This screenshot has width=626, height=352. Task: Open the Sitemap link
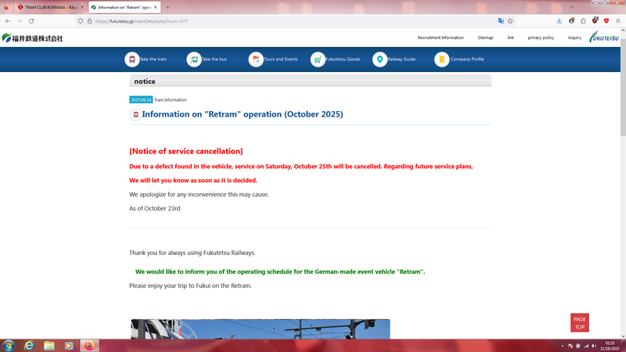point(485,38)
